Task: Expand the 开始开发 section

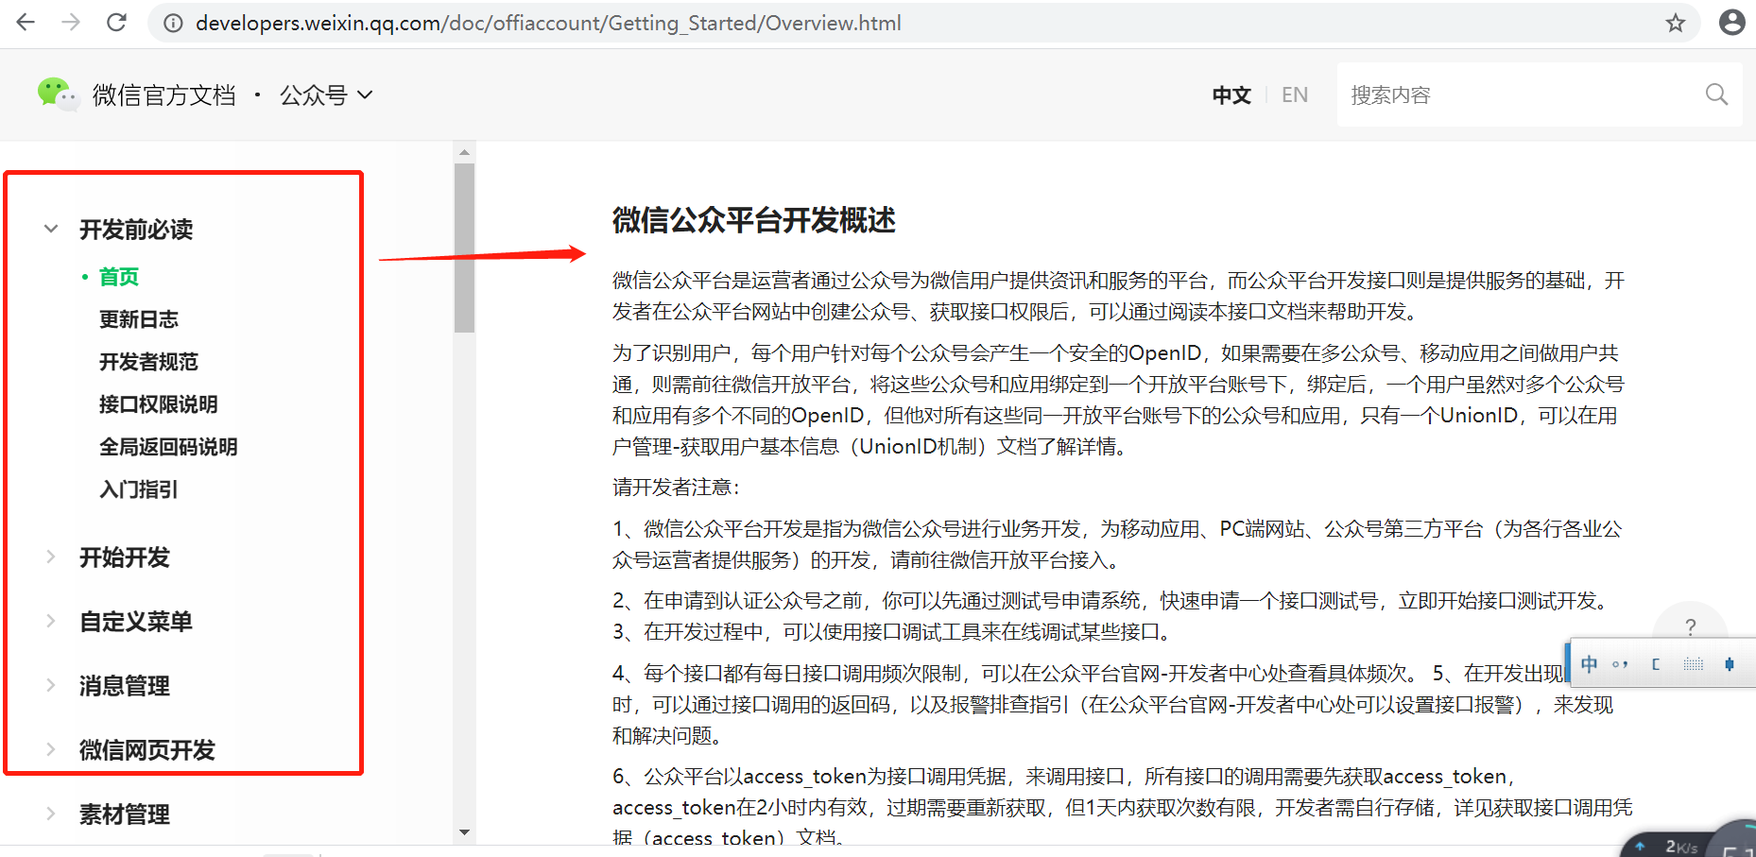Action: 124,557
